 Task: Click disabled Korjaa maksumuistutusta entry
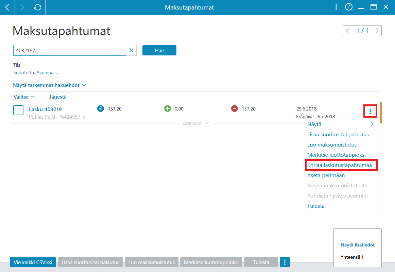point(341,185)
